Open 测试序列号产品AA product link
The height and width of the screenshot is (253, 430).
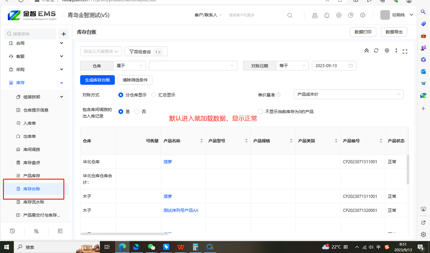click(181, 210)
